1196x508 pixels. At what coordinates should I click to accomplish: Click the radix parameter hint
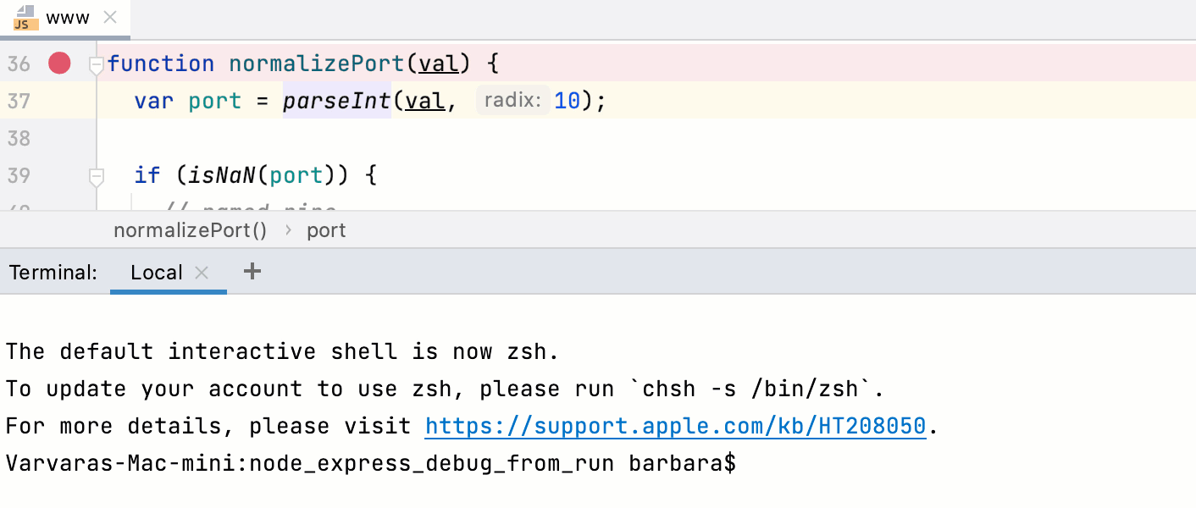pyautogui.click(x=512, y=101)
